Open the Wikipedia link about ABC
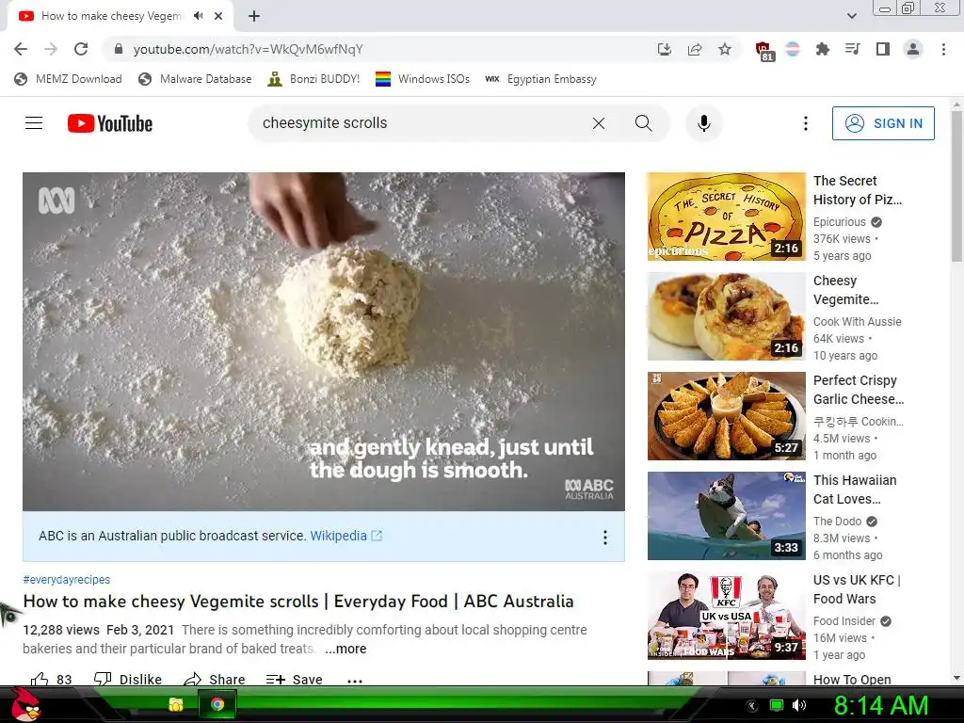This screenshot has width=964, height=723. [345, 536]
